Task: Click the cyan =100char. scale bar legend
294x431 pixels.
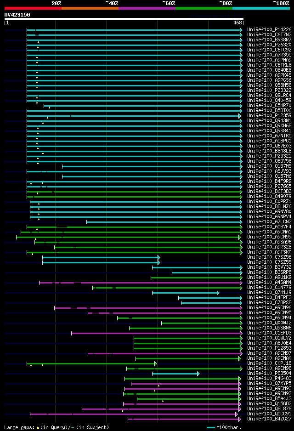Action: tap(211, 428)
